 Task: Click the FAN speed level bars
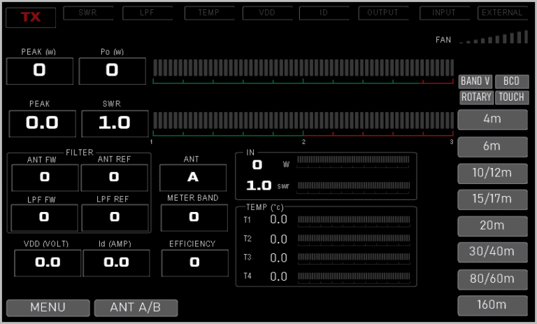494,38
